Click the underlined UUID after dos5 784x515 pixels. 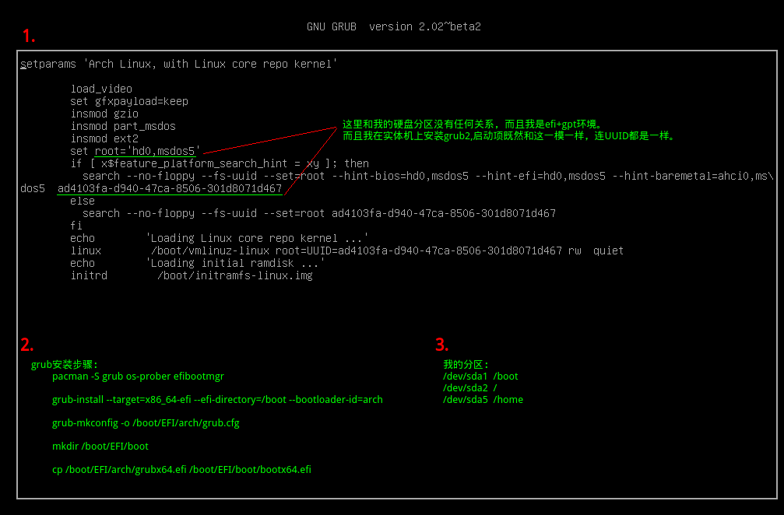pos(170,188)
